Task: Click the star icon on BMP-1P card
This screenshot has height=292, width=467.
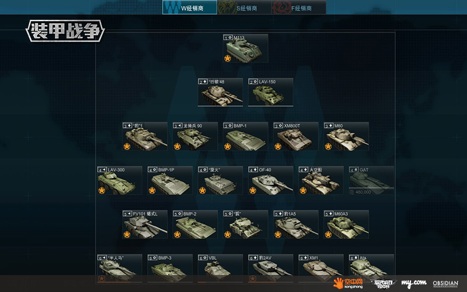Action: tap(152, 190)
